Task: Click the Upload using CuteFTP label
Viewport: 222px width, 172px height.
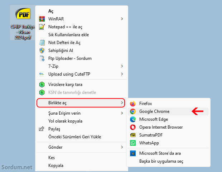Action: 69,74
